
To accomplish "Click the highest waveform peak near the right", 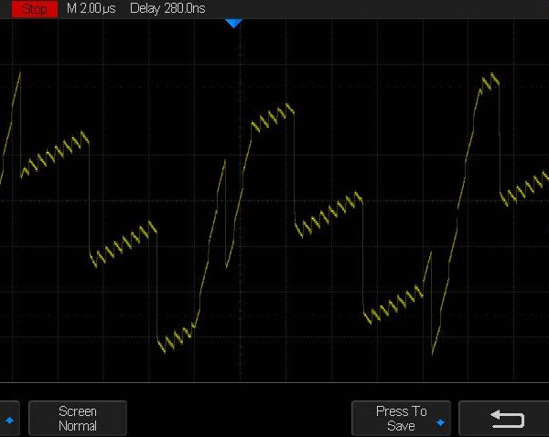I will 491,81.
